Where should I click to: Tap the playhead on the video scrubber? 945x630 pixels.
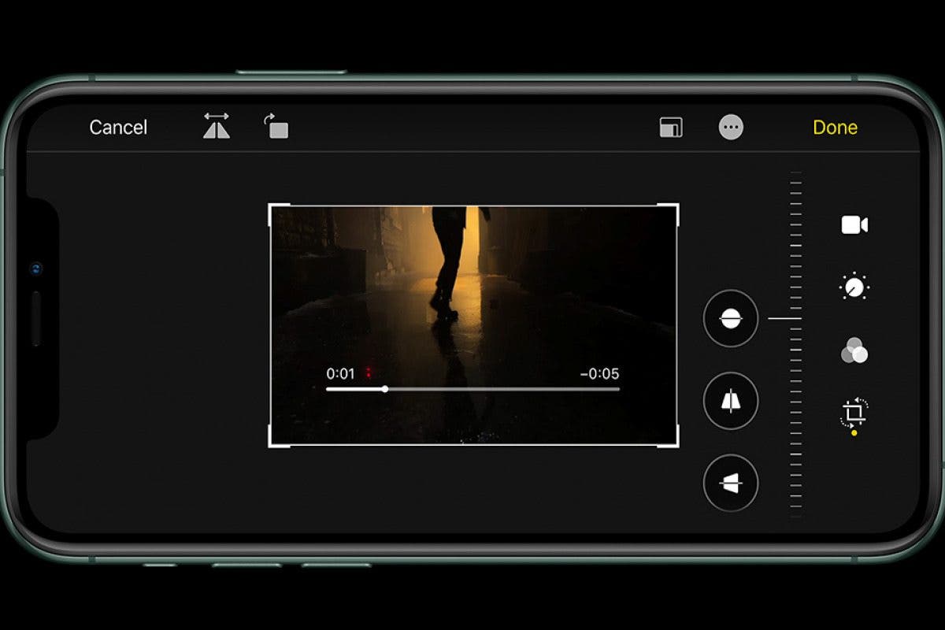384,389
